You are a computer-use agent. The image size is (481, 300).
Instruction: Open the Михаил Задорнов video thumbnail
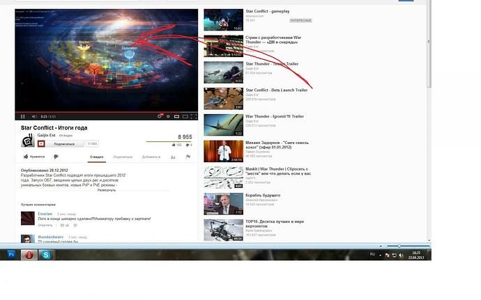pos(223,151)
